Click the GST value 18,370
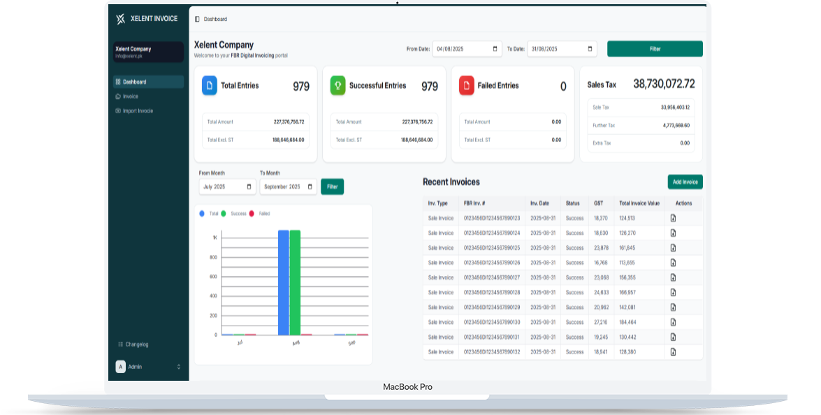Image resolution: width=821 pixels, height=415 pixels. pos(601,218)
